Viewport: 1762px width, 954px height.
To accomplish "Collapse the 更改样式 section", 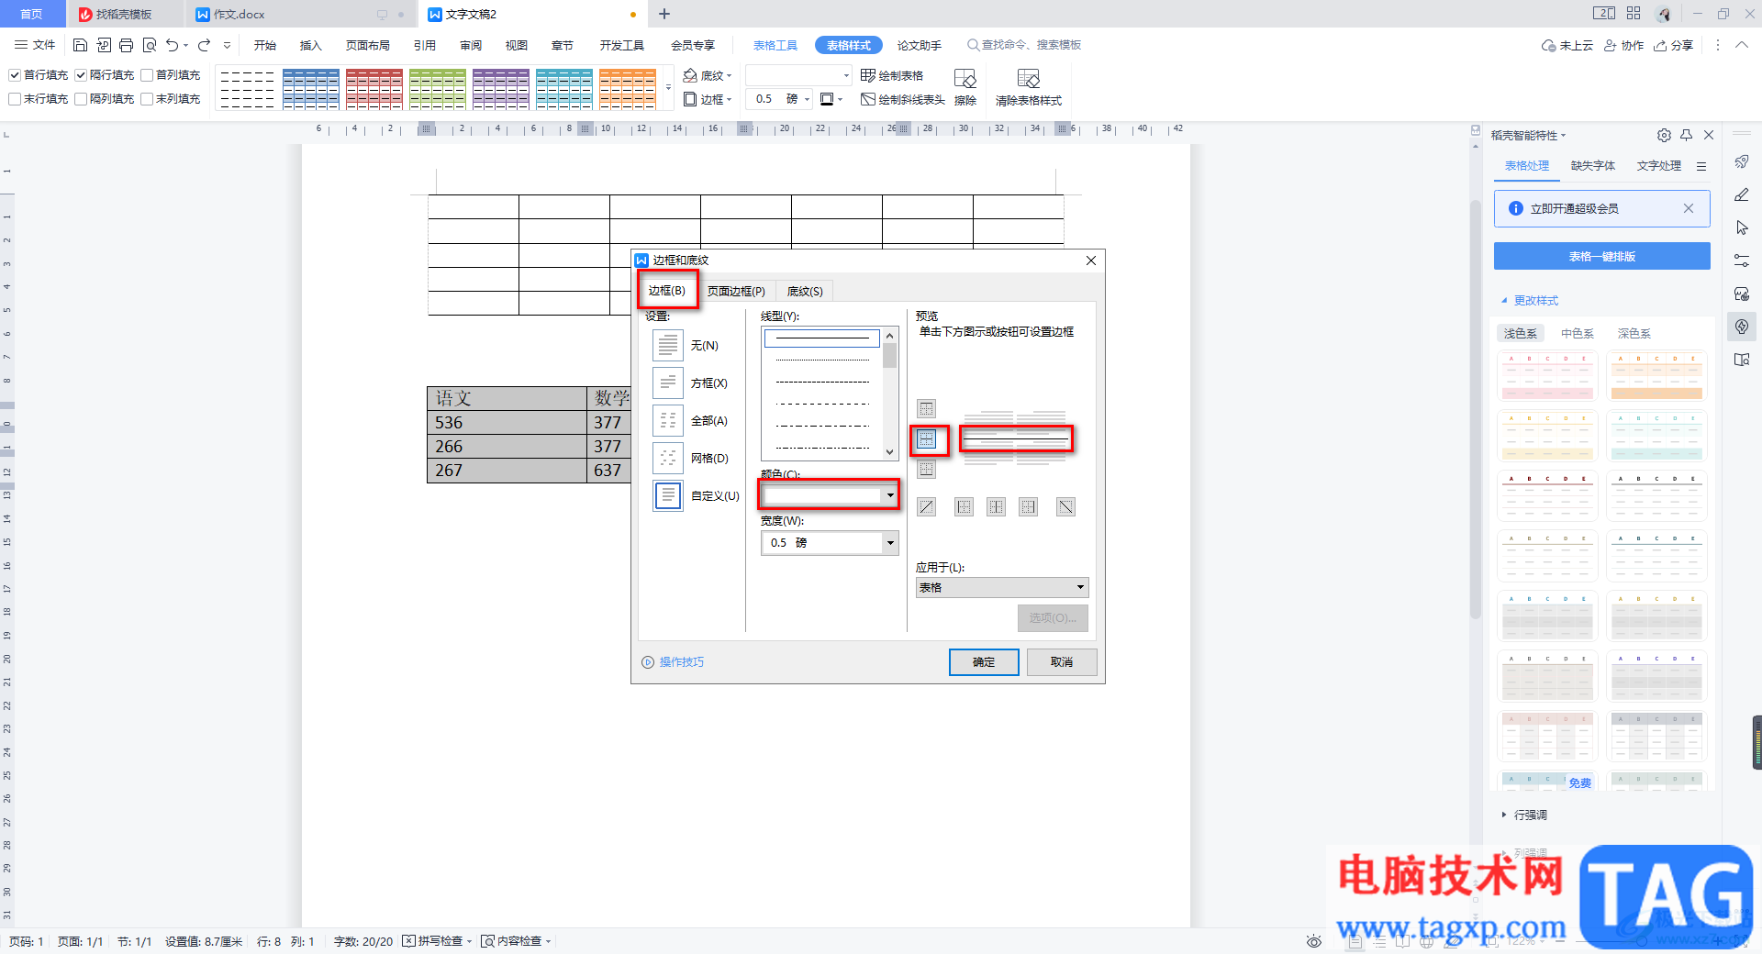I will (1529, 300).
